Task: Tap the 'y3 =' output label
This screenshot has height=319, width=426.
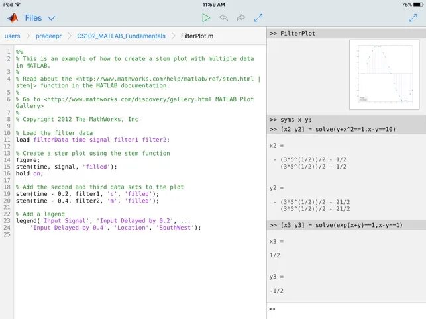Action: (x=276, y=277)
